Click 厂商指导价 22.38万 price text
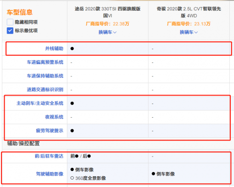Image resolution: width=234 pixels, height=187 pixels. [x=108, y=24]
